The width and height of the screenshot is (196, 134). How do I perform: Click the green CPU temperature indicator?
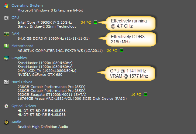tap(95, 22)
